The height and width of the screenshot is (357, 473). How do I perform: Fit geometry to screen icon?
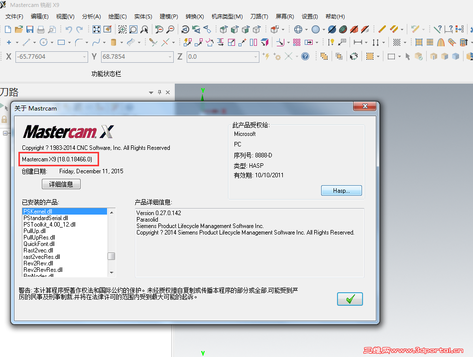pos(97,29)
